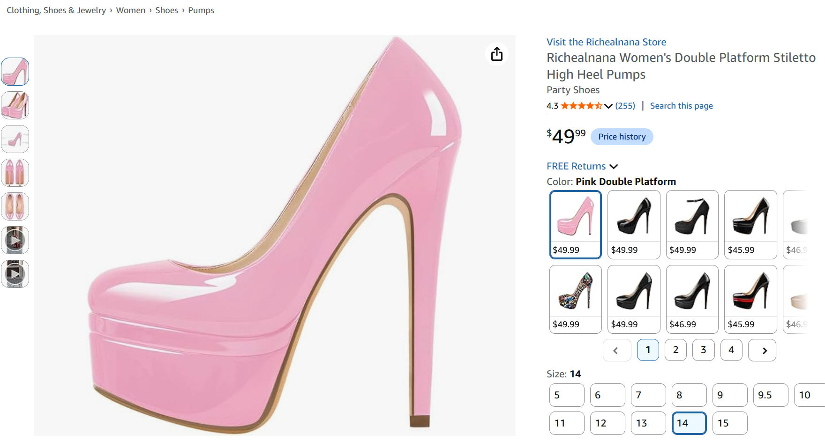The image size is (825, 441).
Task: Select the second-row $49.99 black pump swatch
Action: (x=634, y=300)
